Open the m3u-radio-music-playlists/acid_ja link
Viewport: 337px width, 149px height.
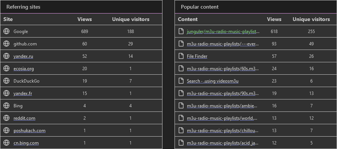coord(223,143)
